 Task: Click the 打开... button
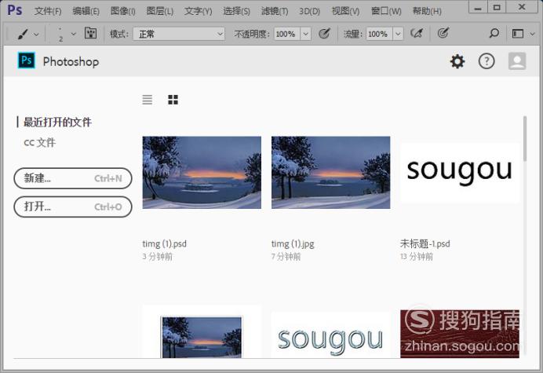tap(73, 207)
